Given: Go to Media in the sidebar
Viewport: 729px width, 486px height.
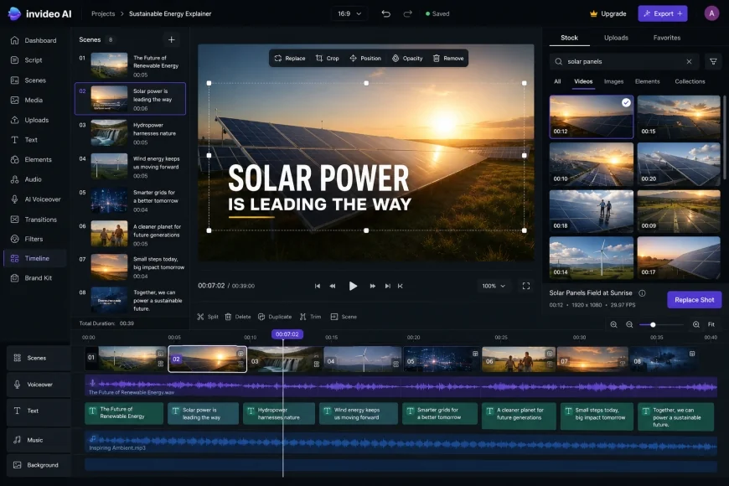Looking at the screenshot, I should pos(34,100).
